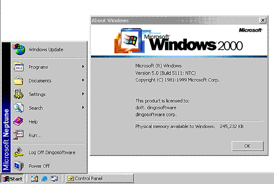Click the 'dott. dingosoftware' licensee text
Screen dimensions: 274x184
156,107
